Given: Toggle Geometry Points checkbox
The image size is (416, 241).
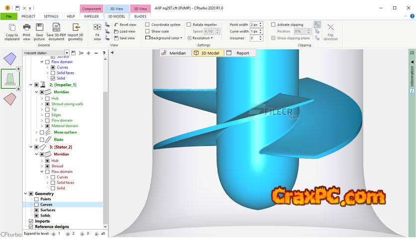Looking at the screenshot, I should point(36,199).
